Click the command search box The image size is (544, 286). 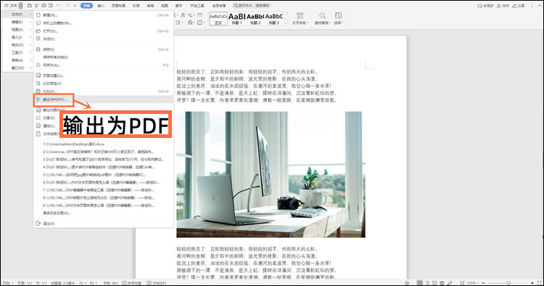252,6
